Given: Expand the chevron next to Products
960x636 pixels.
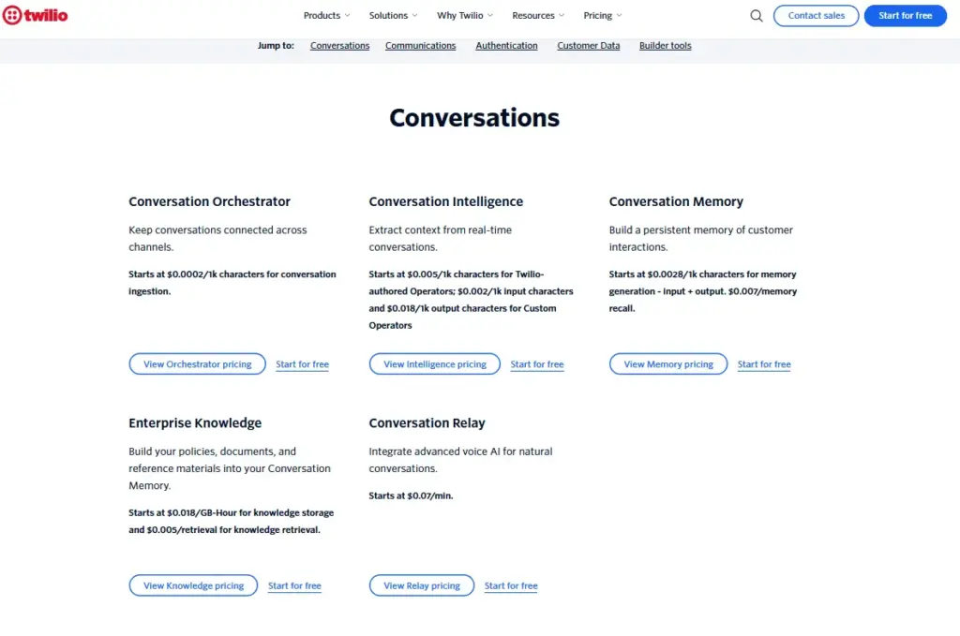Looking at the screenshot, I should point(347,16).
